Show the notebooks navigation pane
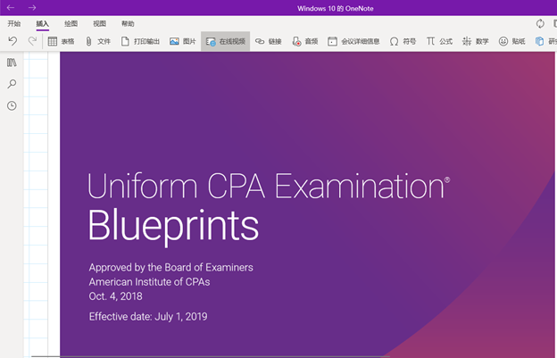The width and height of the screenshot is (557, 358). 12,62
